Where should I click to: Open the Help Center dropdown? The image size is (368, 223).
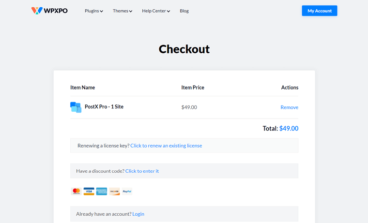(155, 11)
